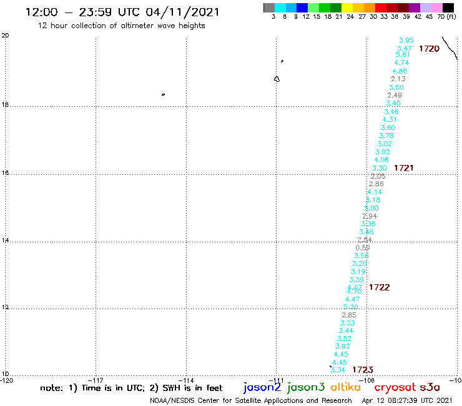Select the s3a satellite label
This screenshot has height=406, width=462.
pyautogui.click(x=430, y=387)
